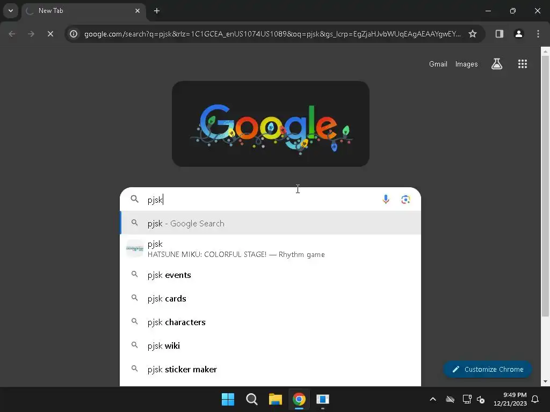Select 'pjsk - Google Search' suggestion

271,223
